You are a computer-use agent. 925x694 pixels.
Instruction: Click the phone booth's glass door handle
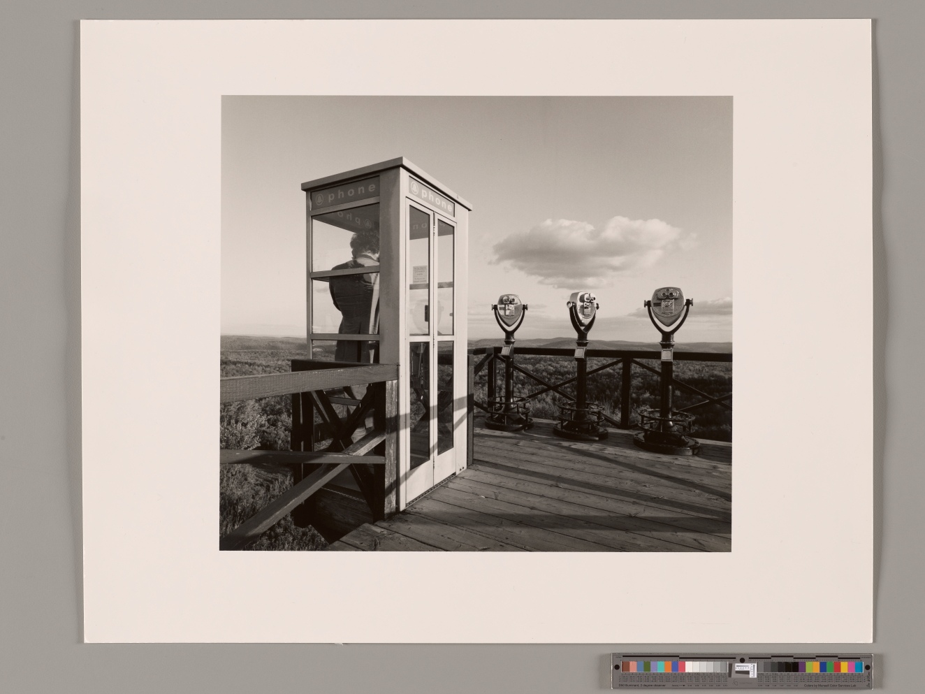click(x=427, y=312)
